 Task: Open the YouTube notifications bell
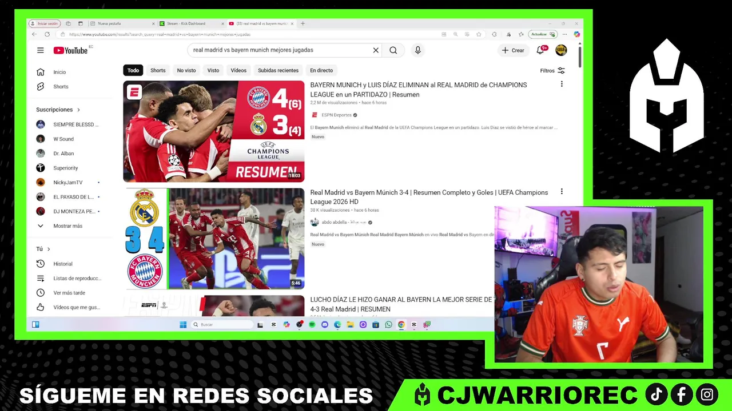pos(540,50)
